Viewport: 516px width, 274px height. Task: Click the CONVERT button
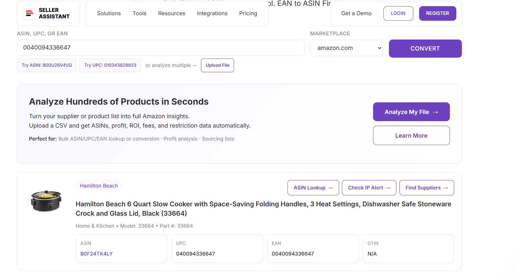[x=425, y=49]
